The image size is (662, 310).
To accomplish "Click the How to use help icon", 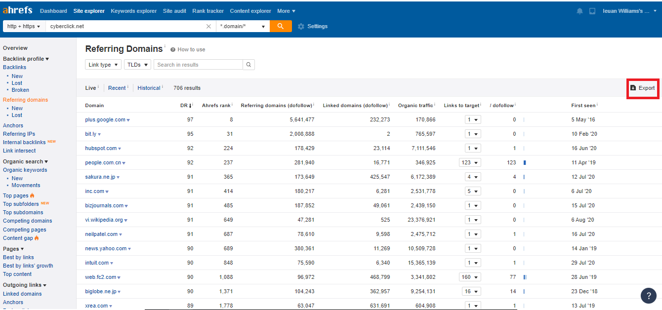I will [x=173, y=49].
